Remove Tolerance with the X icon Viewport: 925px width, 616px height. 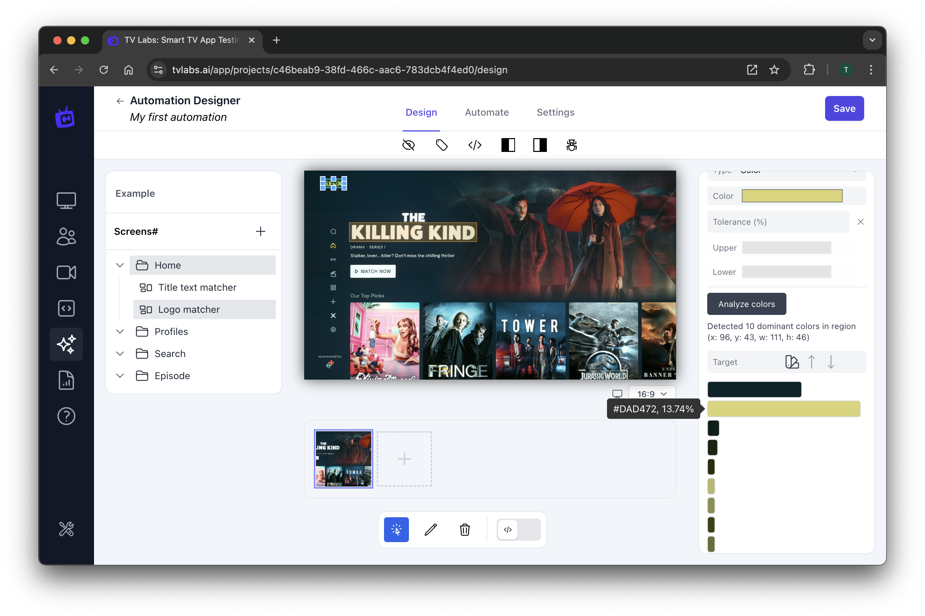point(860,222)
